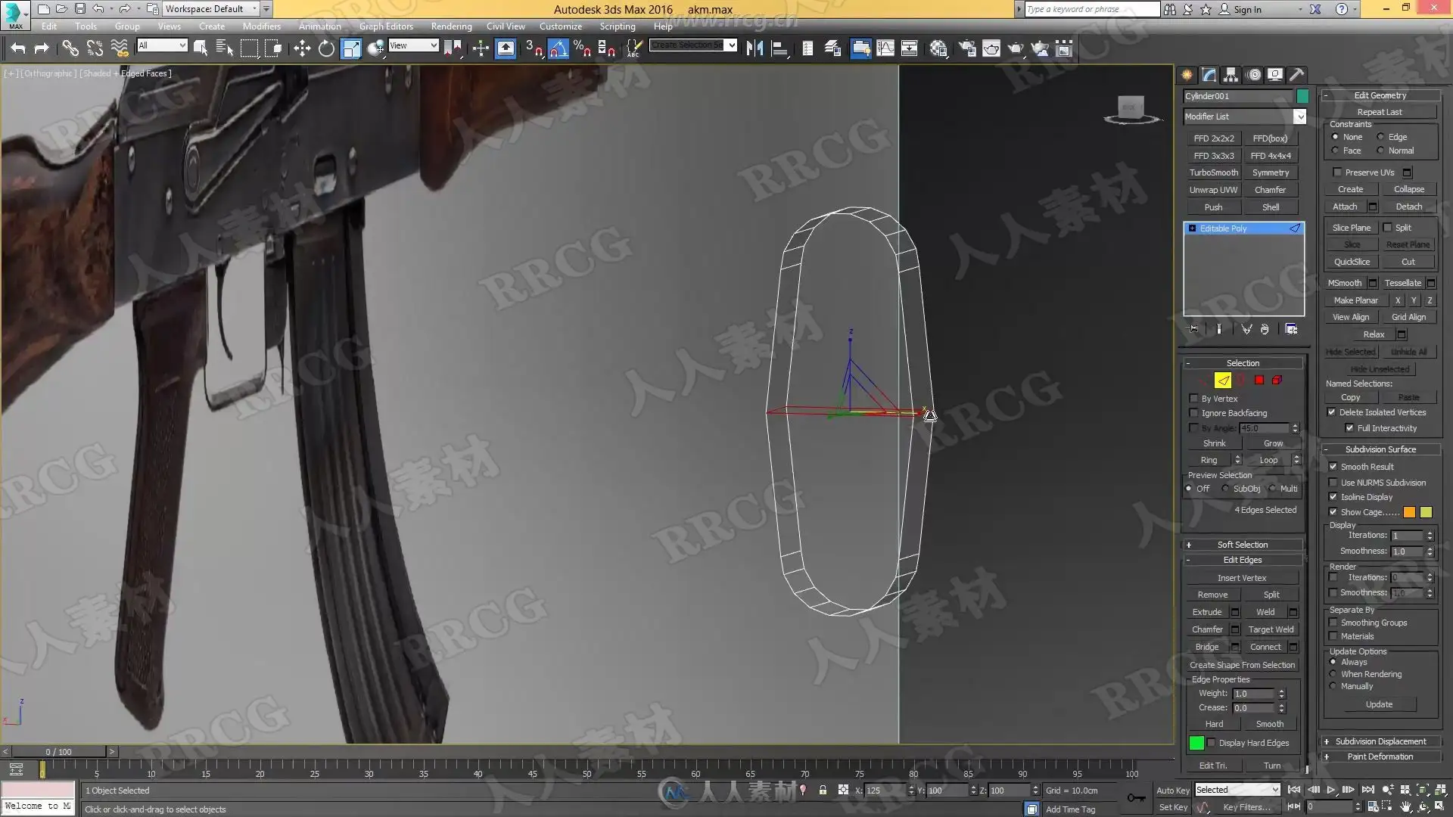
Task: Select the Move transform tool
Action: (302, 48)
